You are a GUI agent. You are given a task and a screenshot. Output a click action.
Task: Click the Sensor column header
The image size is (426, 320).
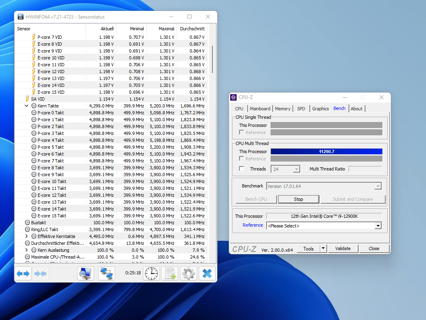pyautogui.click(x=50, y=29)
